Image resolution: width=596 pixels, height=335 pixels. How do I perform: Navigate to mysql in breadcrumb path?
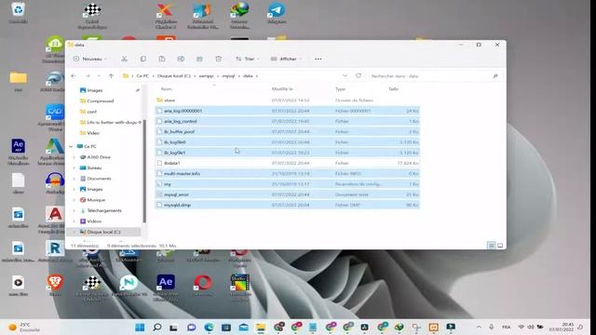click(x=228, y=76)
